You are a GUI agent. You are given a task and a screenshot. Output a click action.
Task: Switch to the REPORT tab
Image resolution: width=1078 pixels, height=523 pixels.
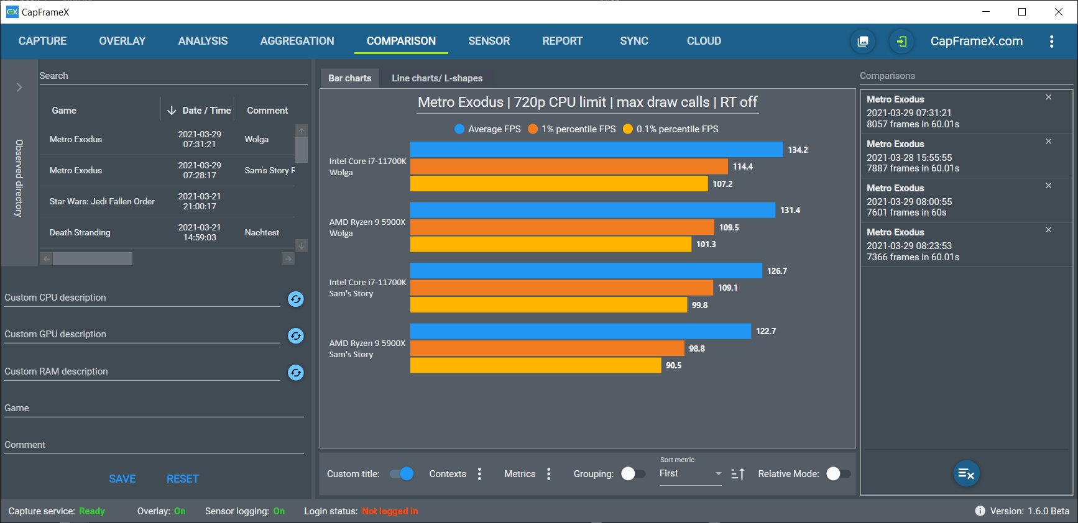[562, 41]
